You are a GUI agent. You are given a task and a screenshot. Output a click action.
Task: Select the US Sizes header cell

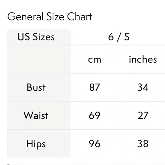click(x=39, y=37)
